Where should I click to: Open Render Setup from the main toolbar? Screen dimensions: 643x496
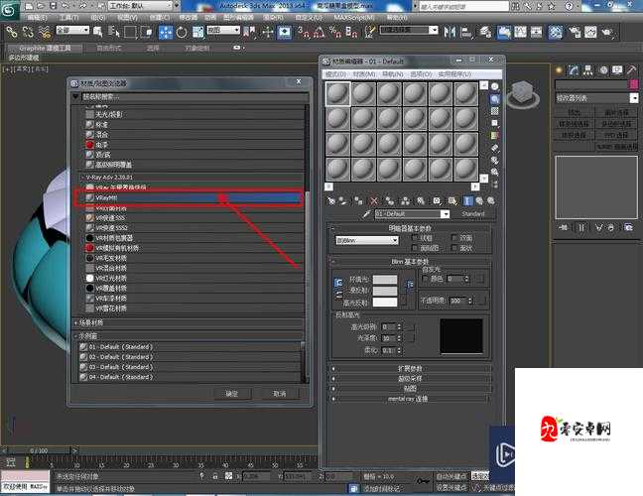(x=575, y=32)
